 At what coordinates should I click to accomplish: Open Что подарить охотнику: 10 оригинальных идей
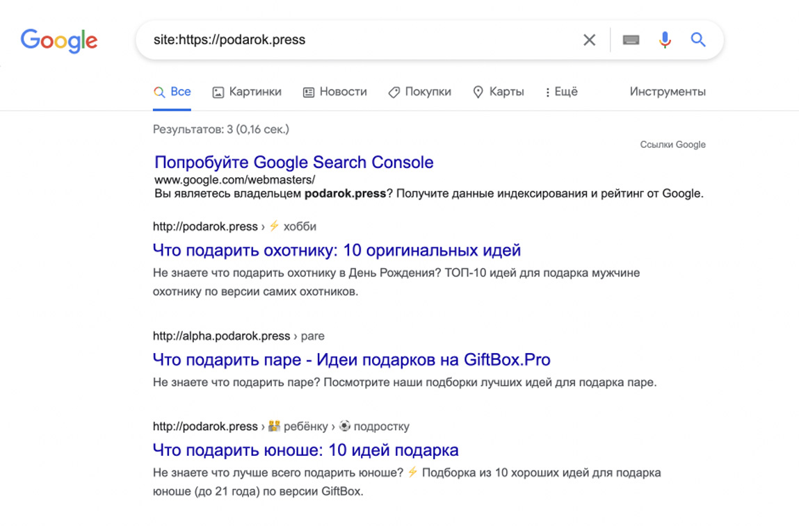coord(337,250)
